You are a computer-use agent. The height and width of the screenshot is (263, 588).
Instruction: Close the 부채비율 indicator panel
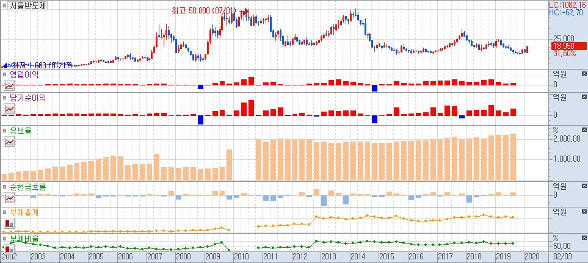(x=584, y=237)
